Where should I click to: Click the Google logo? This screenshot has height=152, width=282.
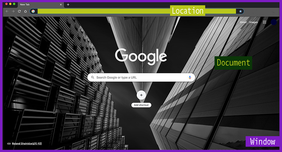click(x=141, y=56)
